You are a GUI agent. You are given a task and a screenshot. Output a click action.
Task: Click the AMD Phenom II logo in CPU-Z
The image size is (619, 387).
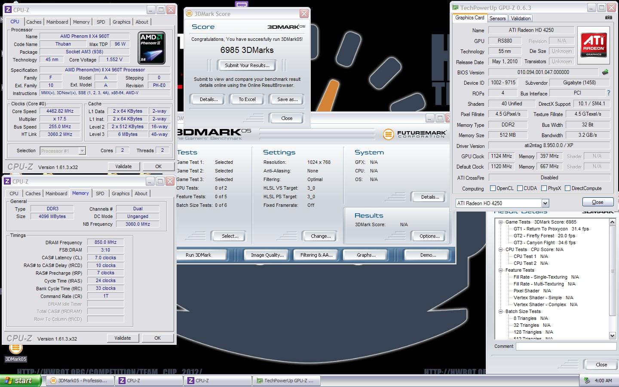click(x=152, y=48)
